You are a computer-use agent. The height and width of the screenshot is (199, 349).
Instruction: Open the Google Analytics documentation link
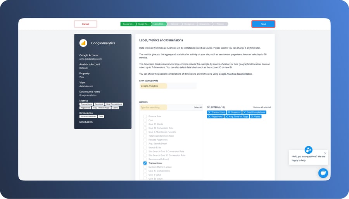235,74
